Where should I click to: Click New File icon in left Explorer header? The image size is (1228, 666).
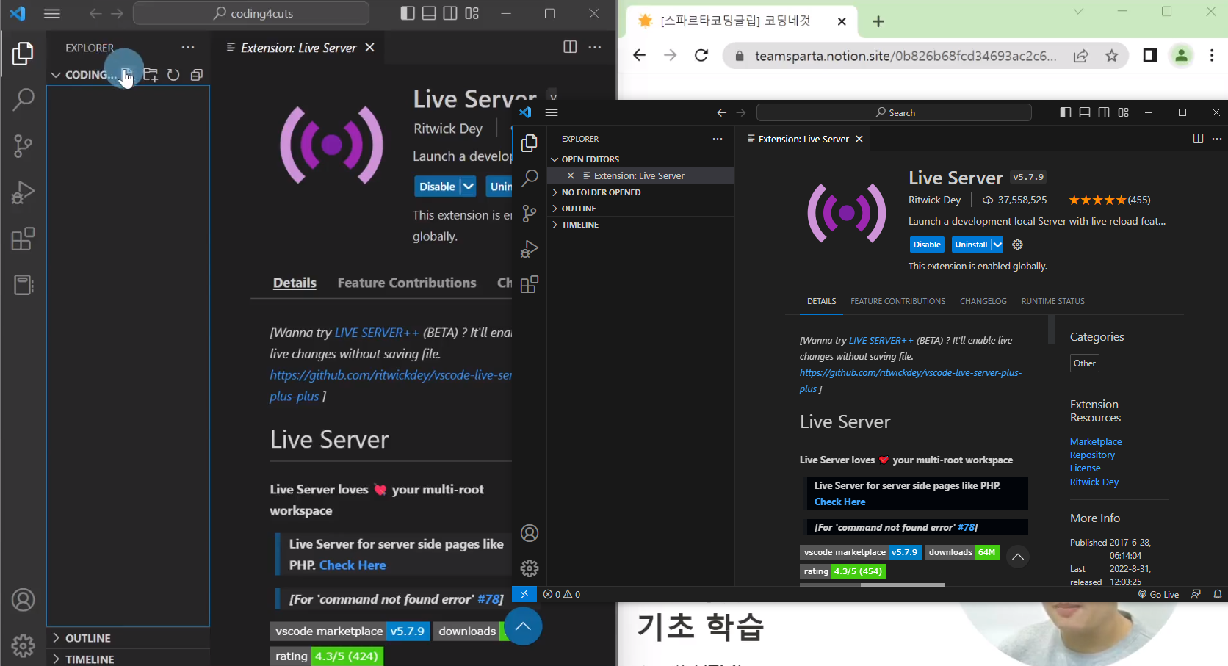point(127,74)
